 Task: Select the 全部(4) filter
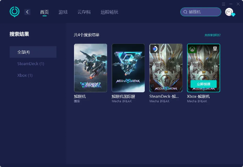click(33, 52)
